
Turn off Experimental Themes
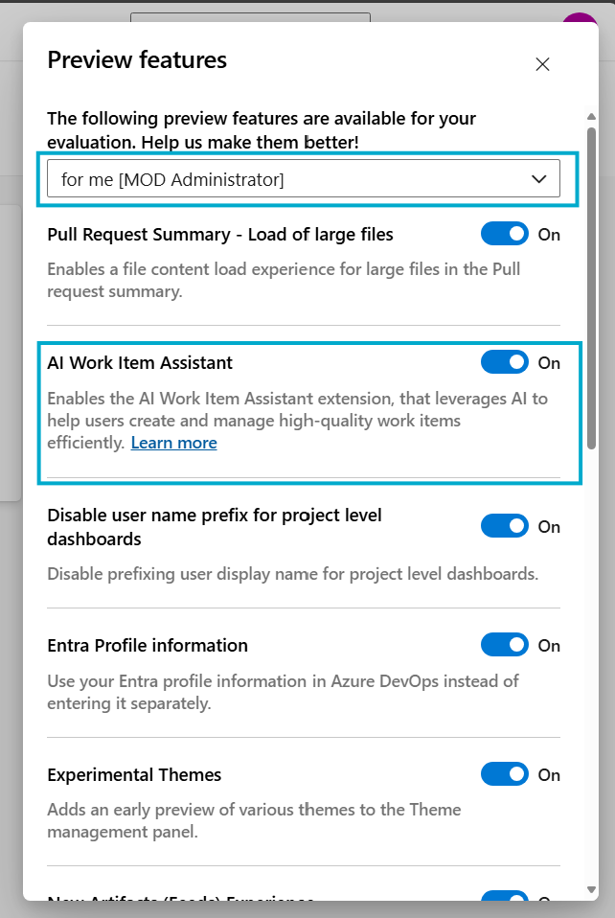(x=505, y=774)
